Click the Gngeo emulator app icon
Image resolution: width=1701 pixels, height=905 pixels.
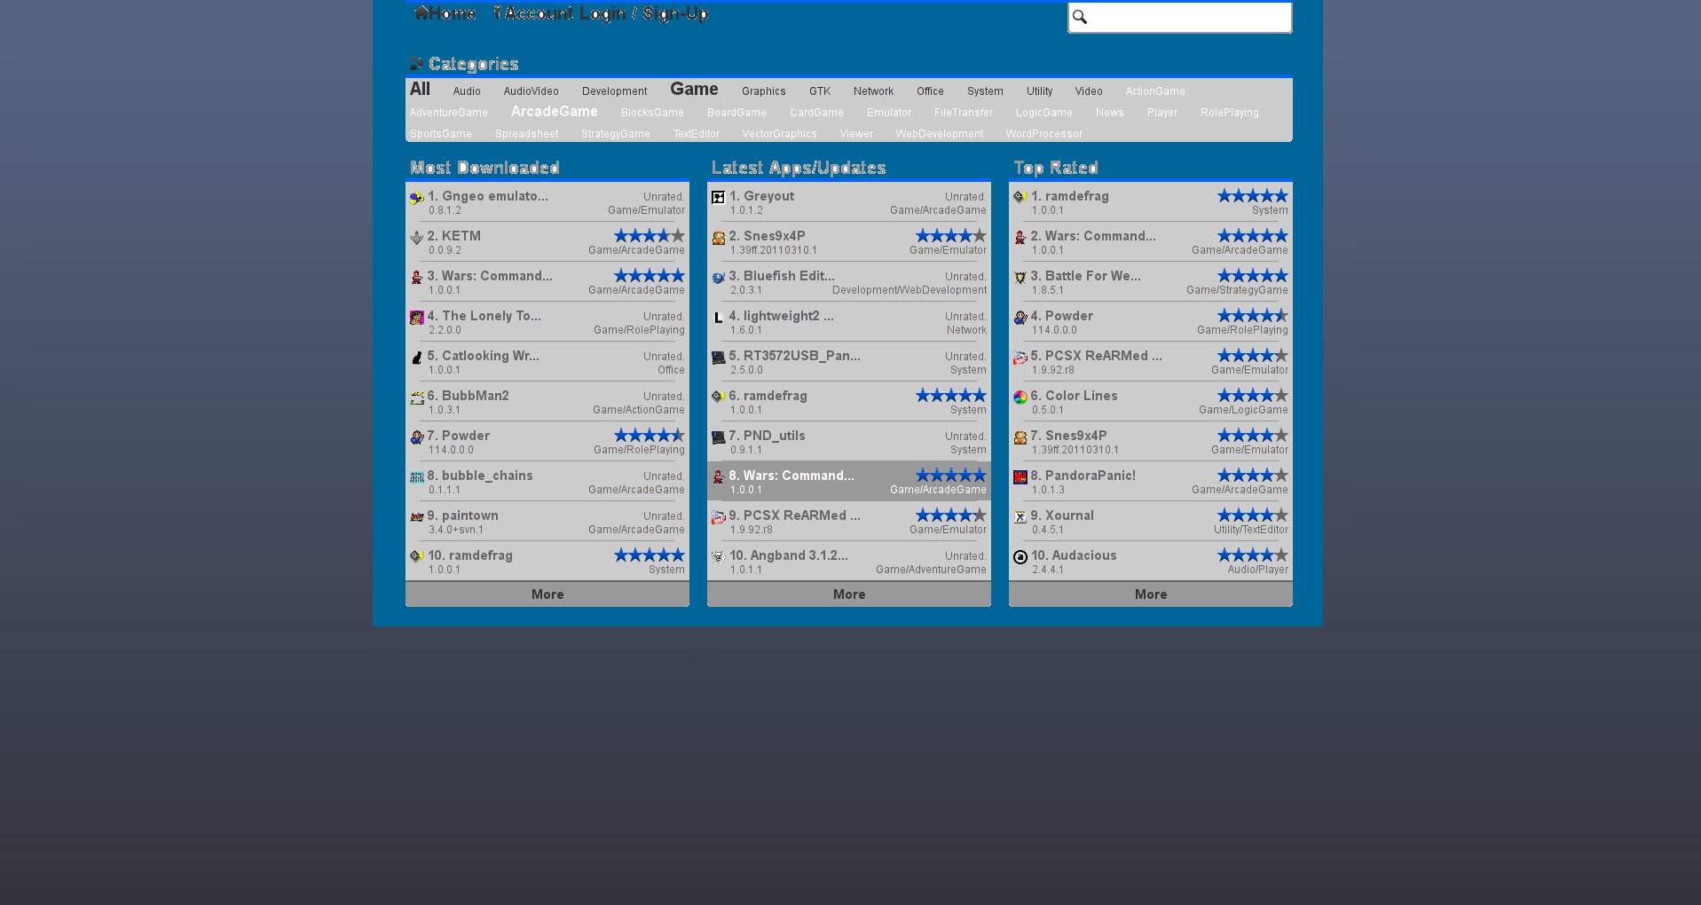[x=416, y=198]
